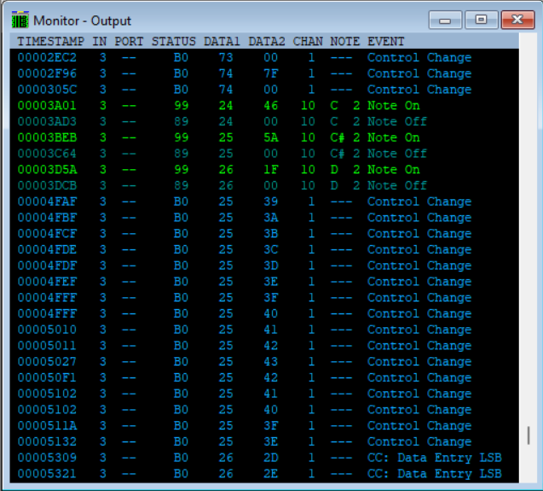
Task: Select timestamp 00004FBF
Action: (47, 217)
